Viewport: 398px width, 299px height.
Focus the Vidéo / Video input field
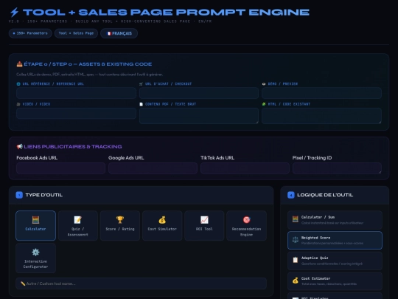(x=76, y=113)
